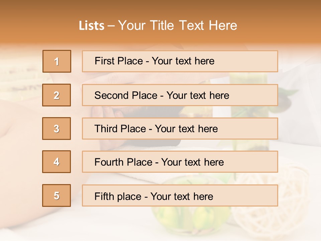
Task: Select the "Your Title Text Here" title text
Action: pos(178,25)
